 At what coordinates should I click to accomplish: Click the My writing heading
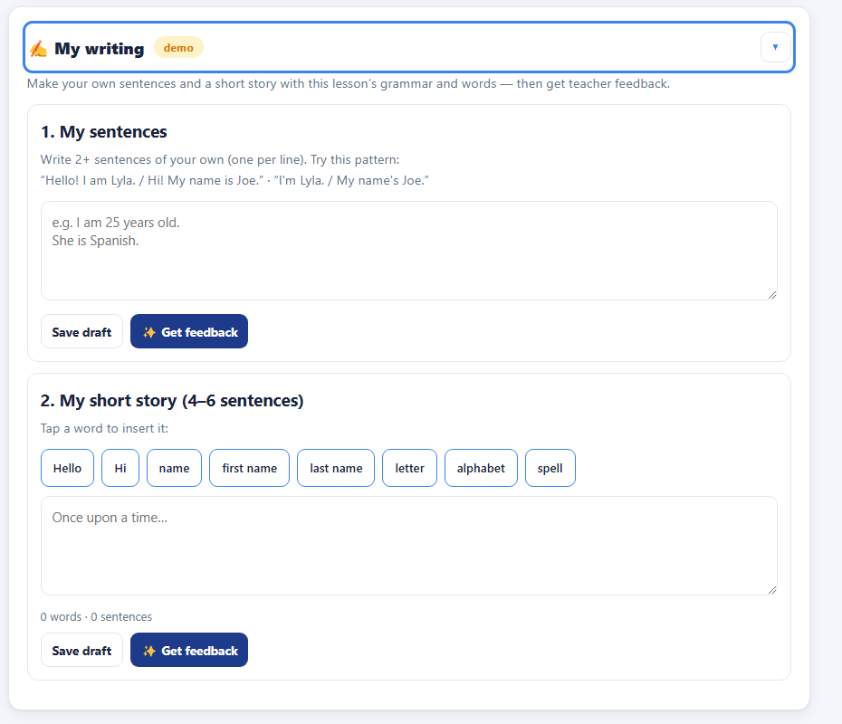click(100, 49)
